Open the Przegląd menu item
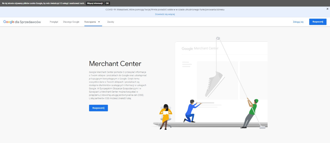Image resolution: width=330 pixels, height=143 pixels. point(54,22)
